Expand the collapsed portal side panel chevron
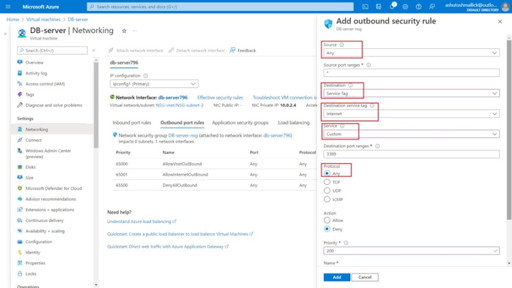This screenshot has width=512, height=288. coord(5,34)
